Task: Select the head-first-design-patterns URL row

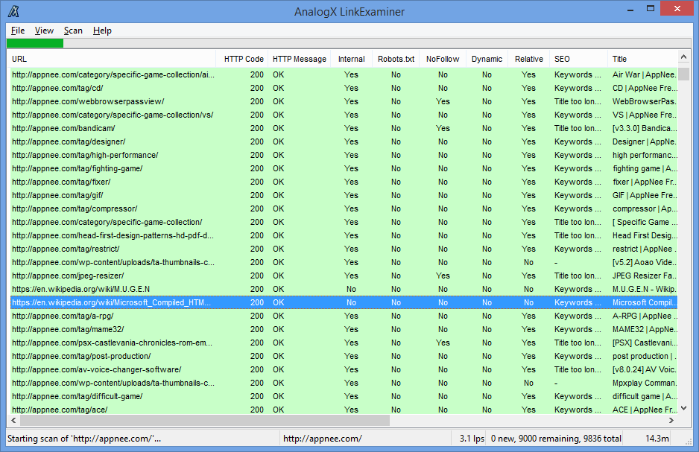Action: (344, 235)
